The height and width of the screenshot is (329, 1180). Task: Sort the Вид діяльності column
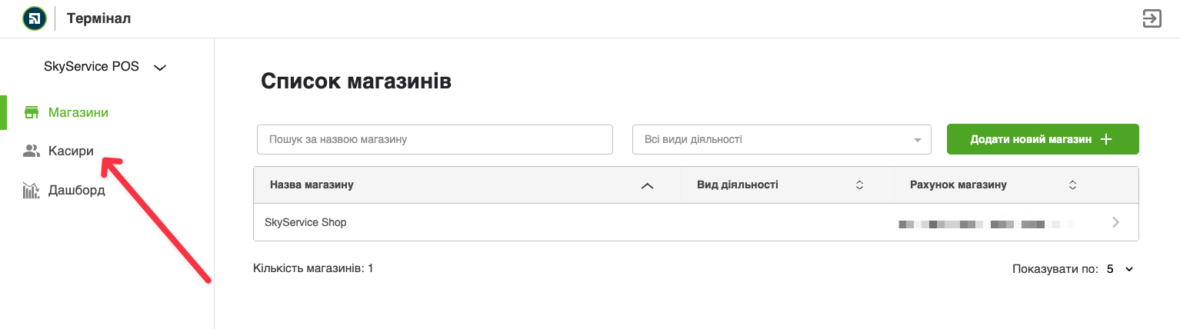pos(860,185)
